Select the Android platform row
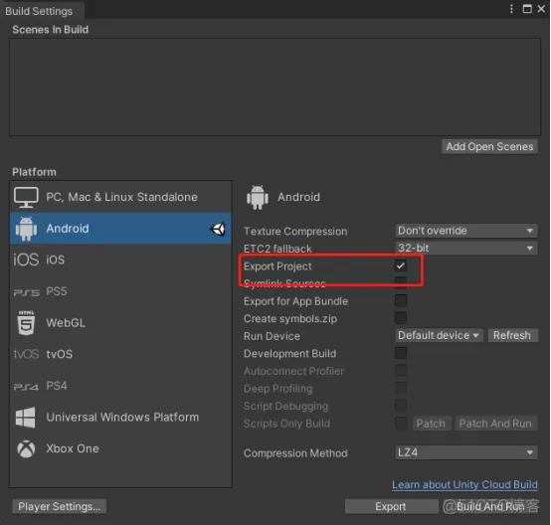Screen dimensions: 551x525 click(120, 229)
